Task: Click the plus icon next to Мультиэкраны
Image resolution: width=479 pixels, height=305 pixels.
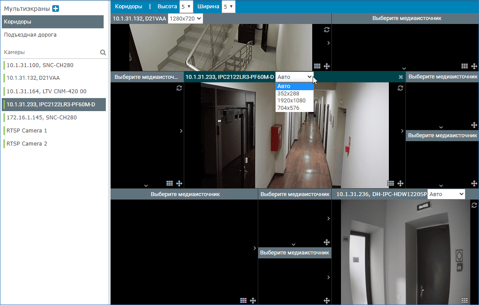Action: (x=56, y=8)
